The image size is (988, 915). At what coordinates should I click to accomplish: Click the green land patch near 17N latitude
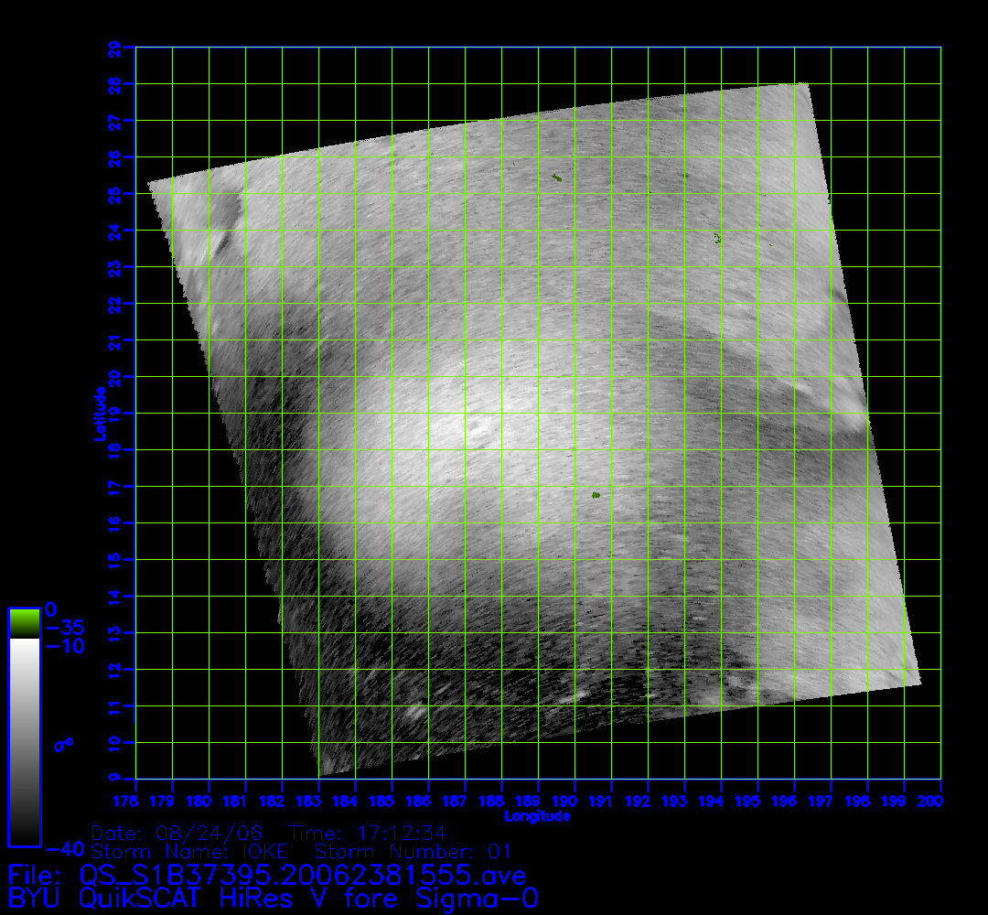[596, 495]
